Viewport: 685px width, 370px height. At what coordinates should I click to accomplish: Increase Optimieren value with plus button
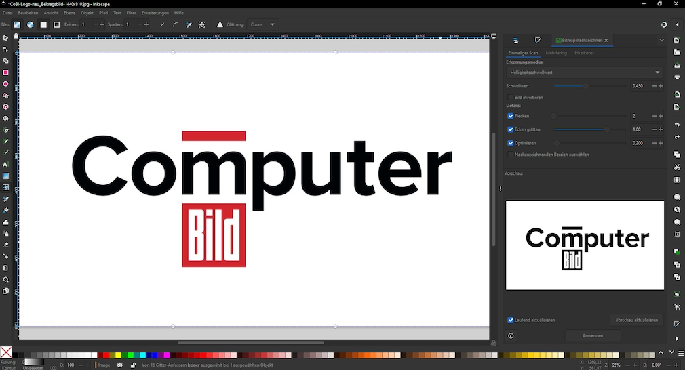click(x=661, y=143)
